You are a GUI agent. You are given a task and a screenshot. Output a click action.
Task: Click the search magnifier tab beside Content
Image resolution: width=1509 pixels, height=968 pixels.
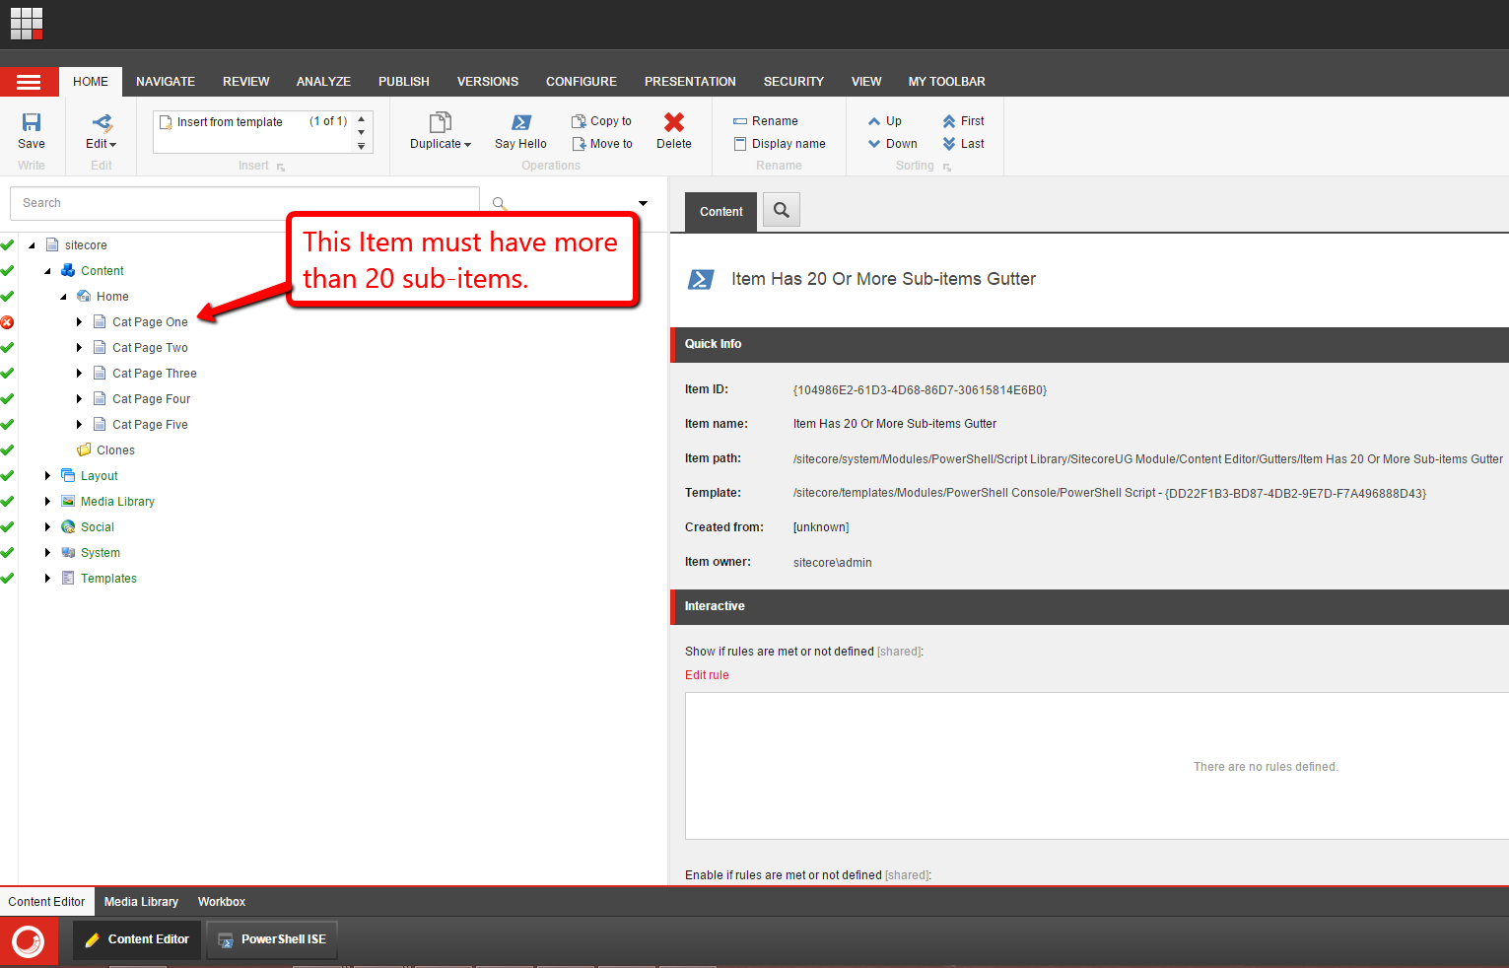782,210
